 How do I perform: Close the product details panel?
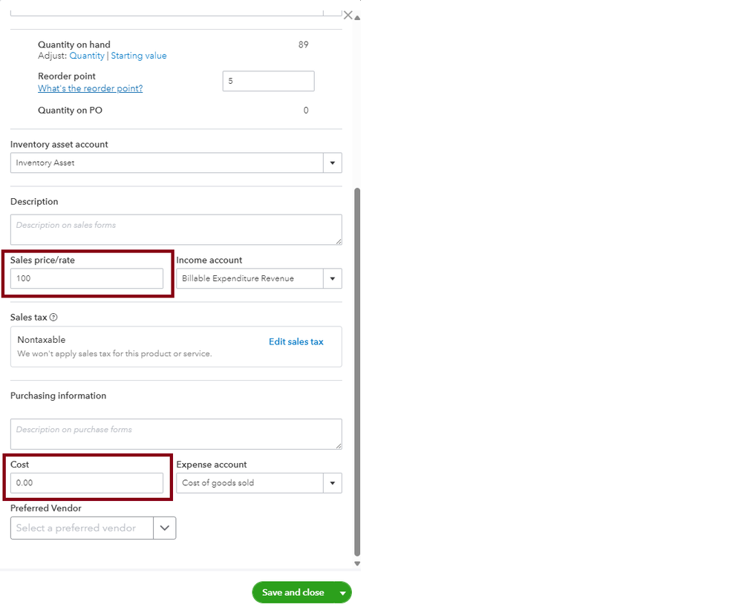coord(347,15)
